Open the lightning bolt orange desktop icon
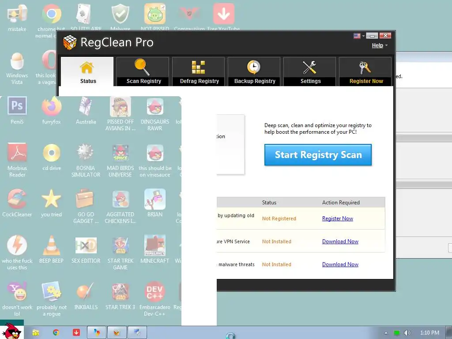The width and height of the screenshot is (452, 339). tap(17, 253)
